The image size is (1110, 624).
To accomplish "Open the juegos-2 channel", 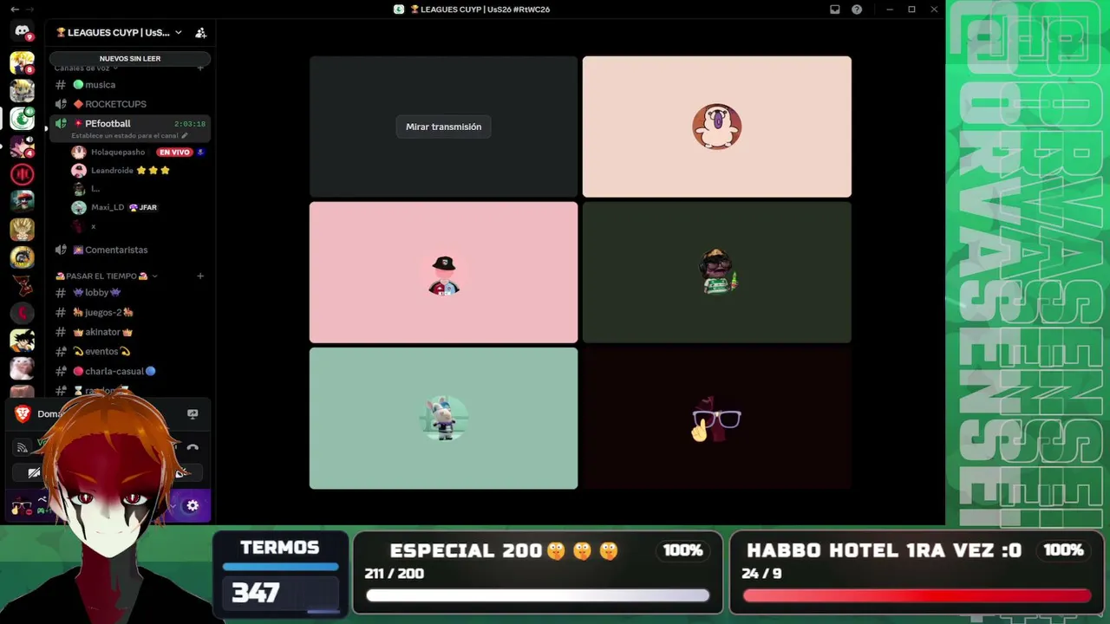I will coord(130,312).
